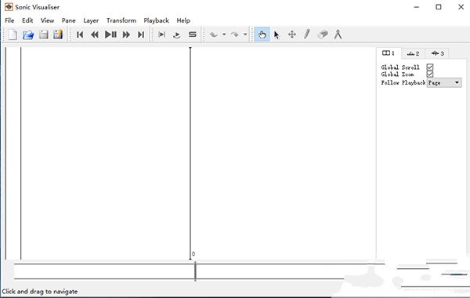This screenshot has width=470, height=298.
Task: Jump to the end of the audio
Action: pyautogui.click(x=141, y=35)
